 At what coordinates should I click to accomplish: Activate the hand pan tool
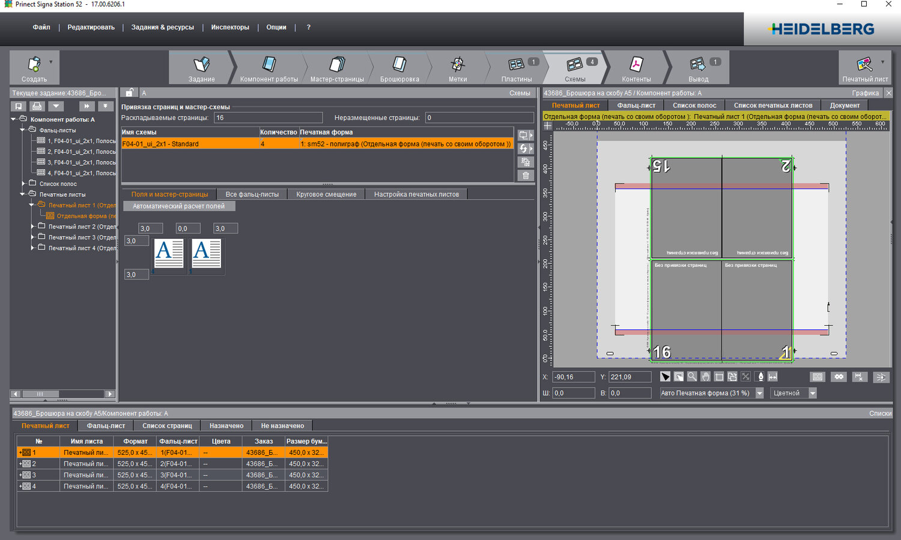click(705, 377)
